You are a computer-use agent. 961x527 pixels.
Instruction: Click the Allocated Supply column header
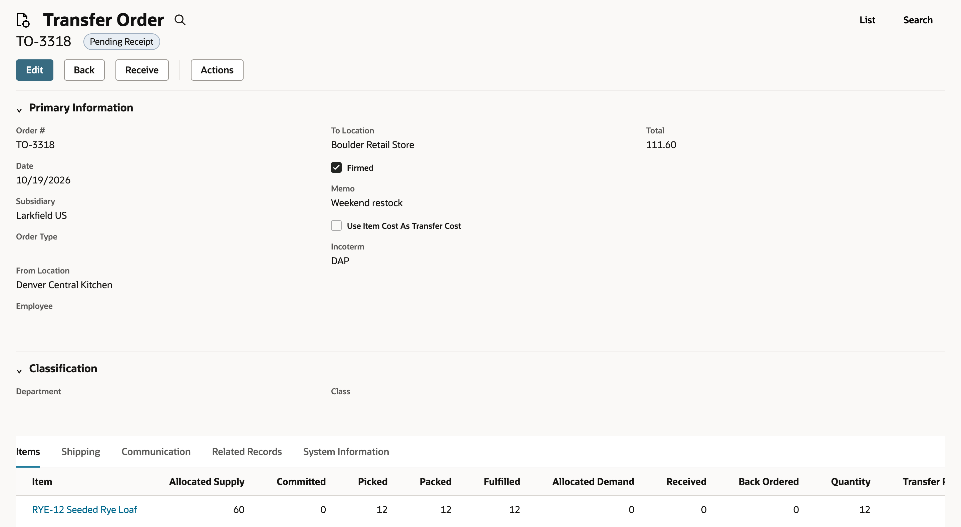click(x=207, y=482)
